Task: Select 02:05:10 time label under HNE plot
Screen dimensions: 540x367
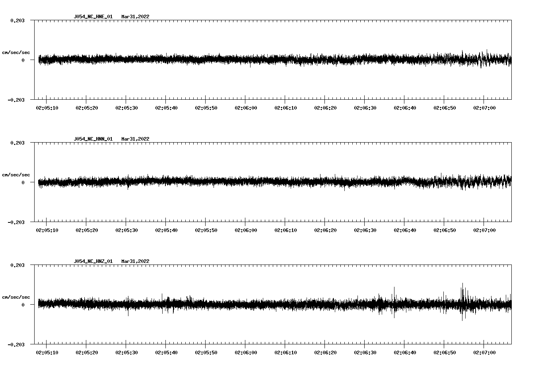Action: (47, 108)
